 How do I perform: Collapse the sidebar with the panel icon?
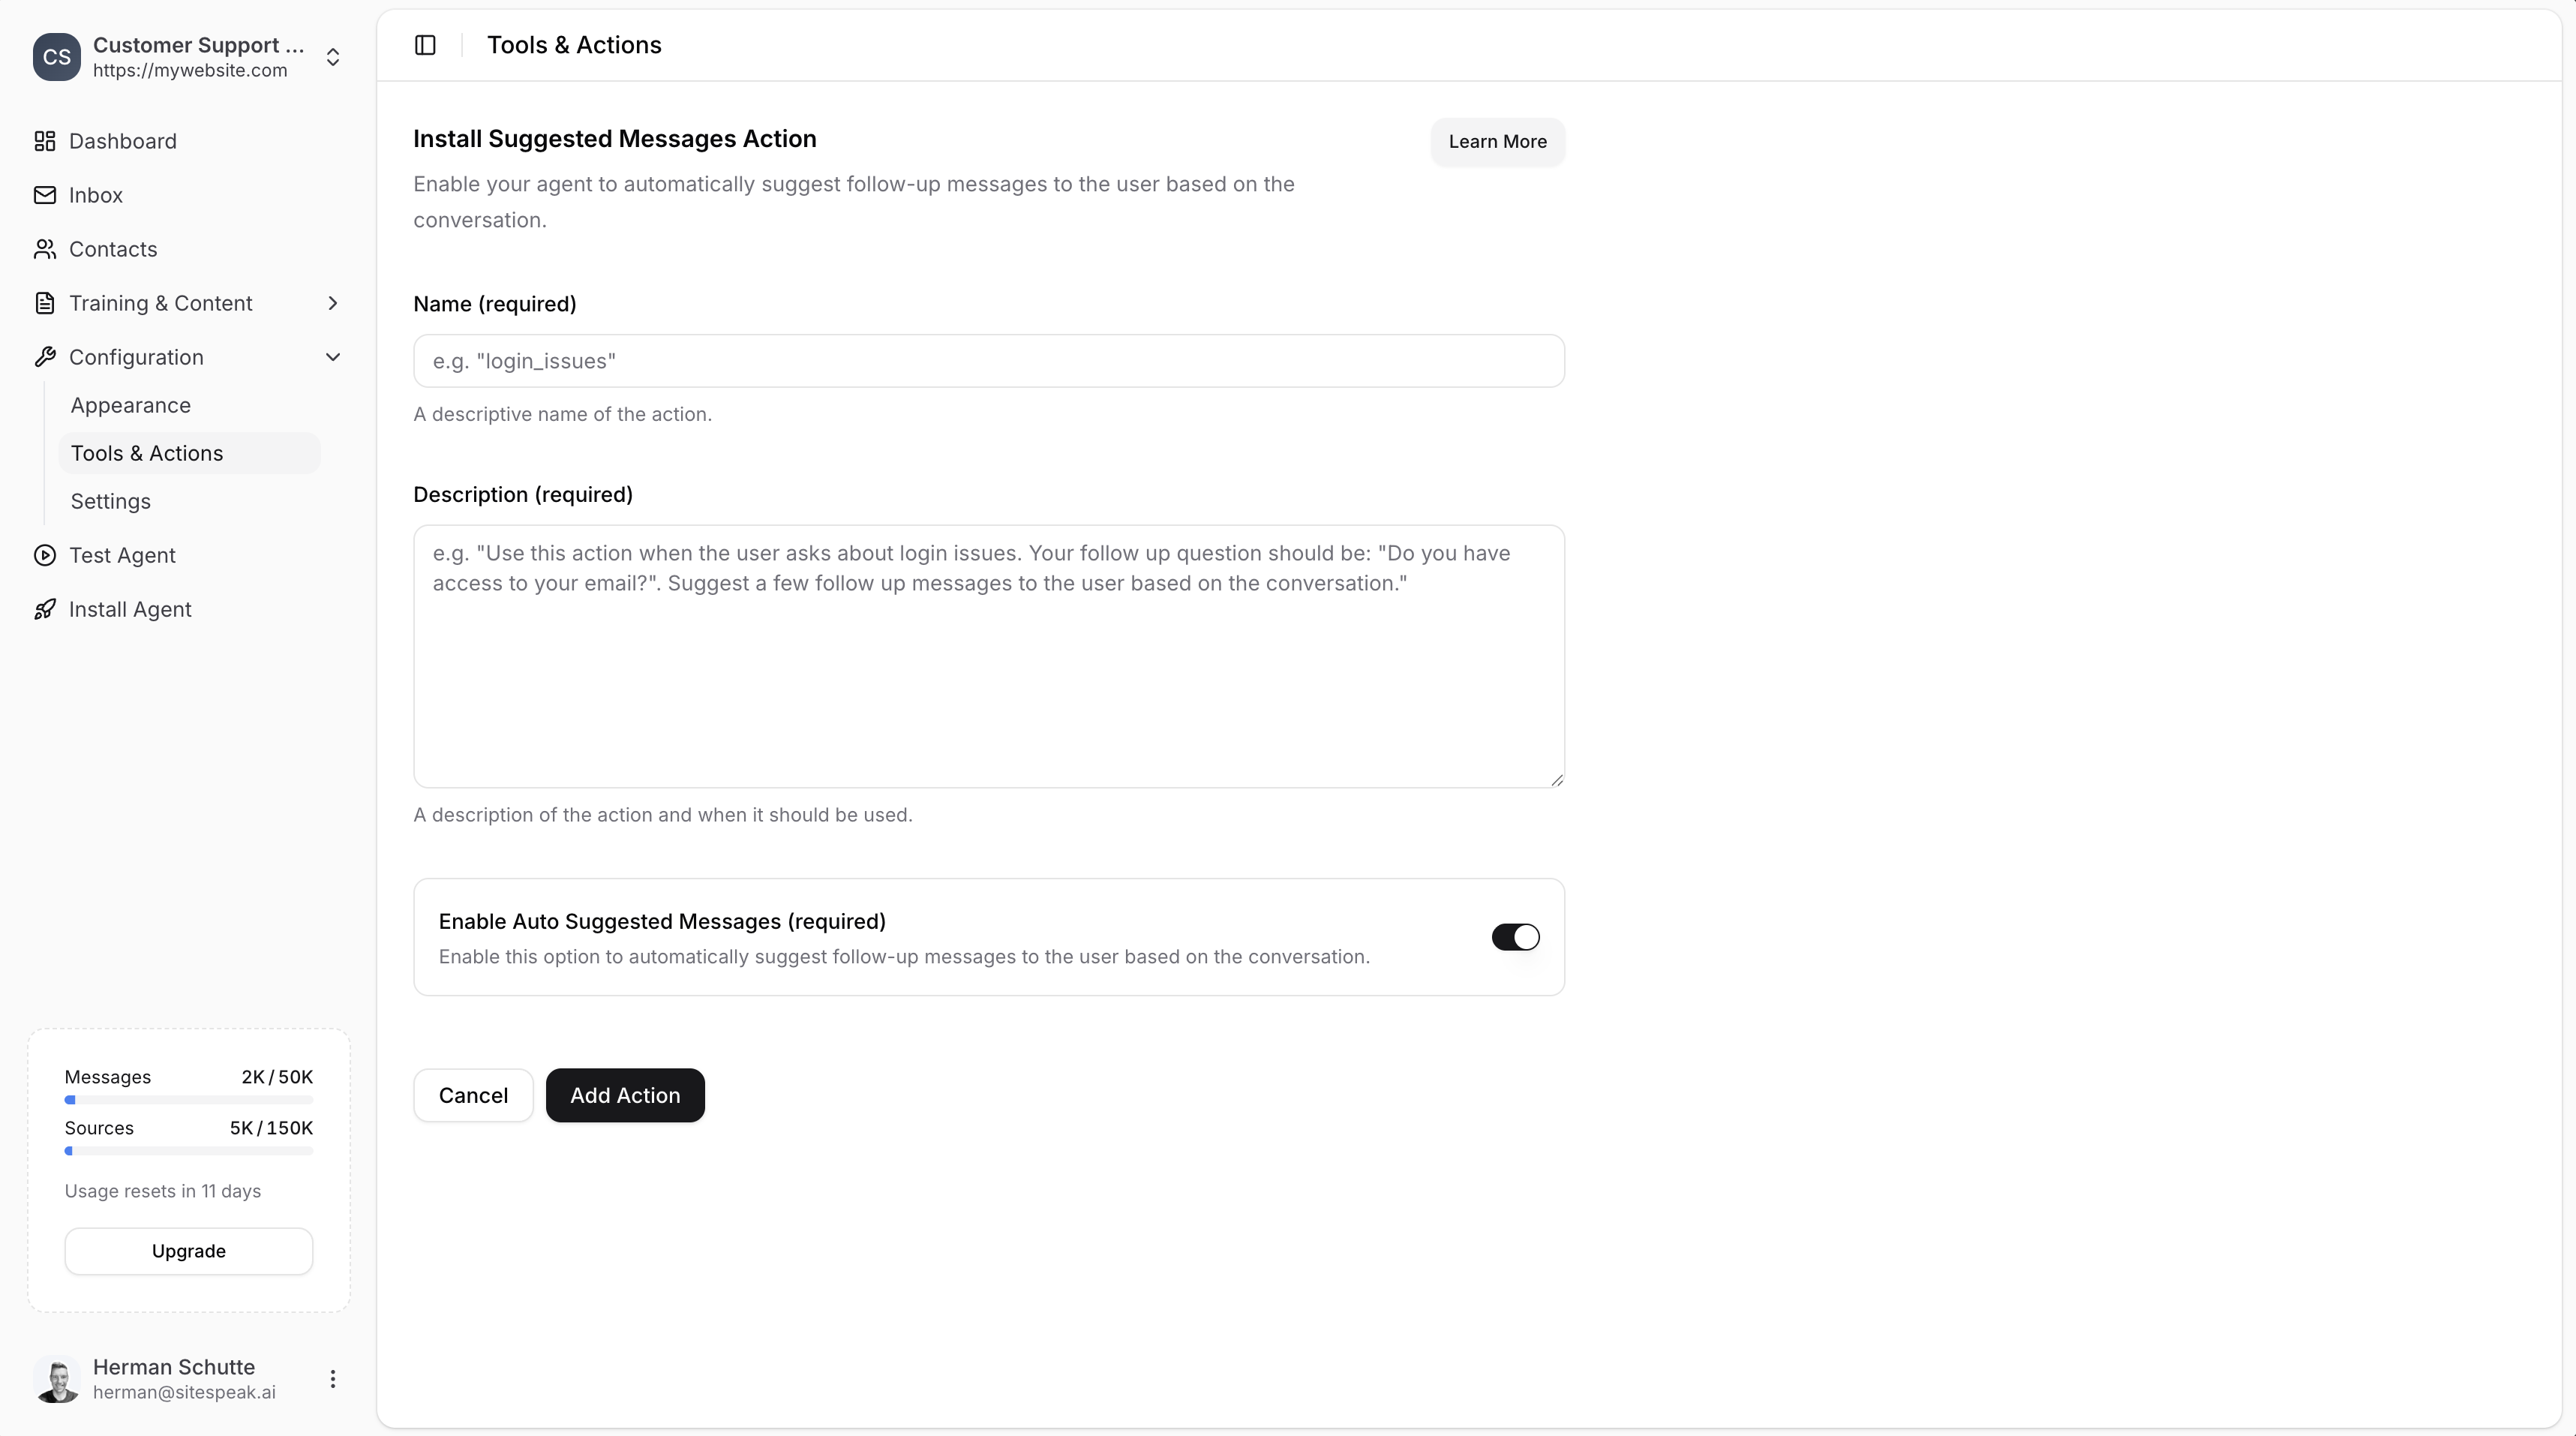pos(424,44)
